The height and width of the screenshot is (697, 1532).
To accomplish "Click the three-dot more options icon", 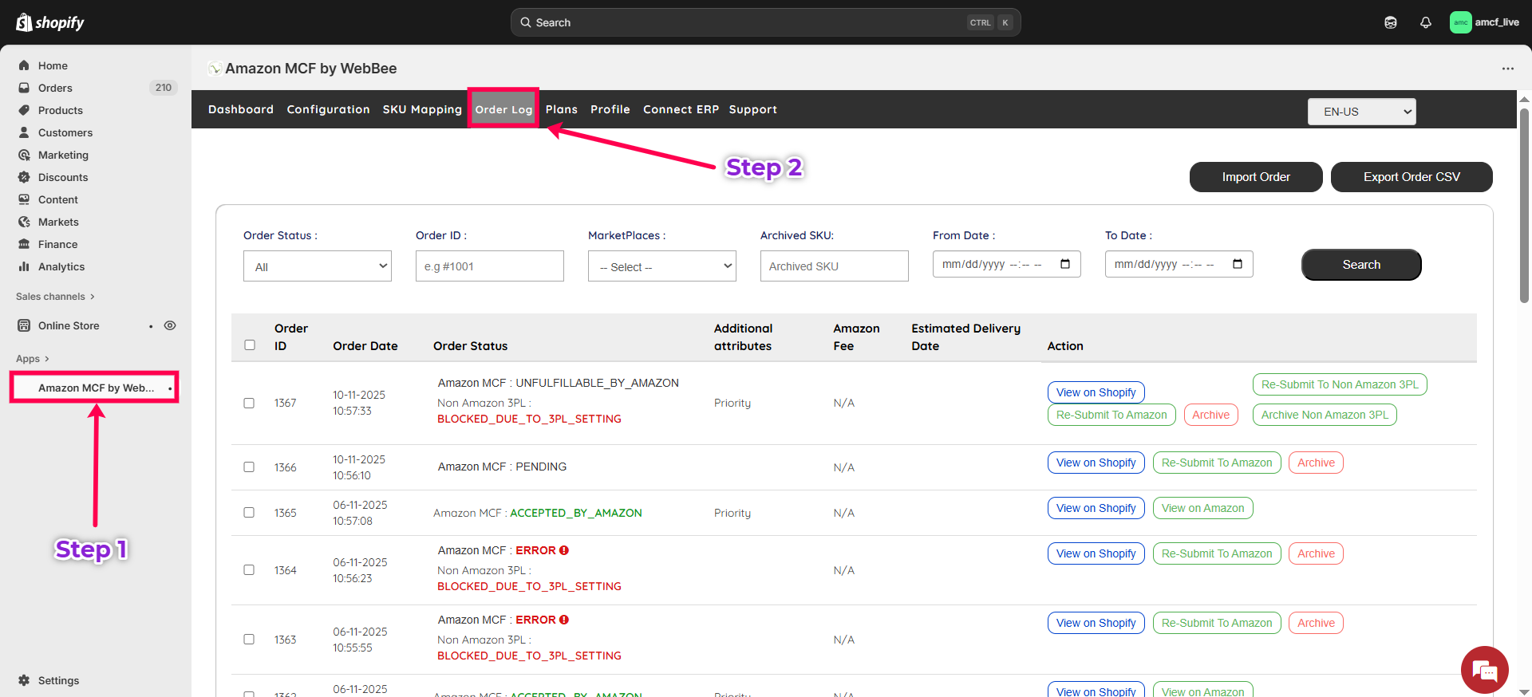I will point(1507,69).
